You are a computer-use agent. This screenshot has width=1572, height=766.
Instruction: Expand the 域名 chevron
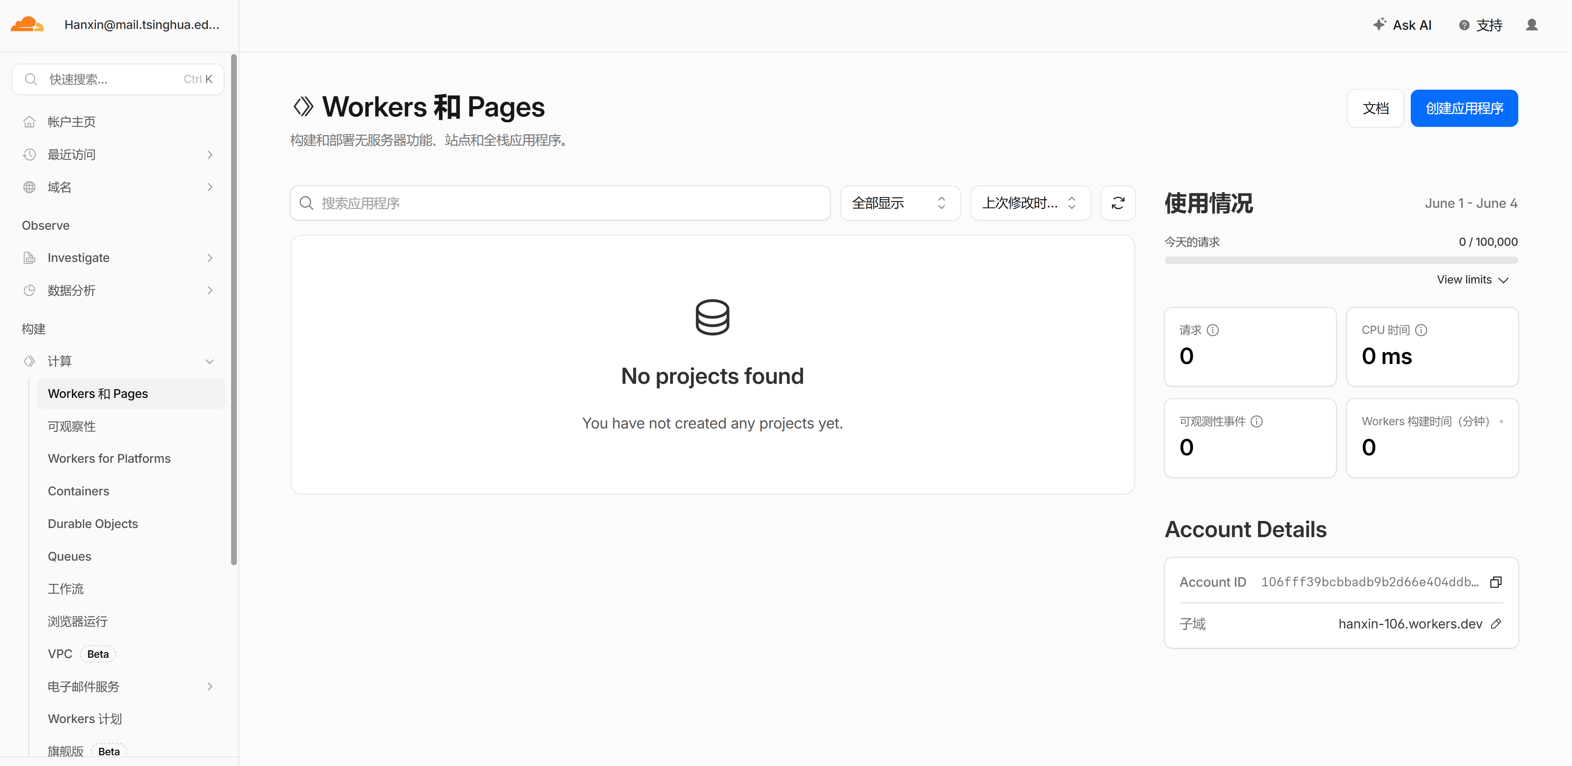(x=210, y=187)
